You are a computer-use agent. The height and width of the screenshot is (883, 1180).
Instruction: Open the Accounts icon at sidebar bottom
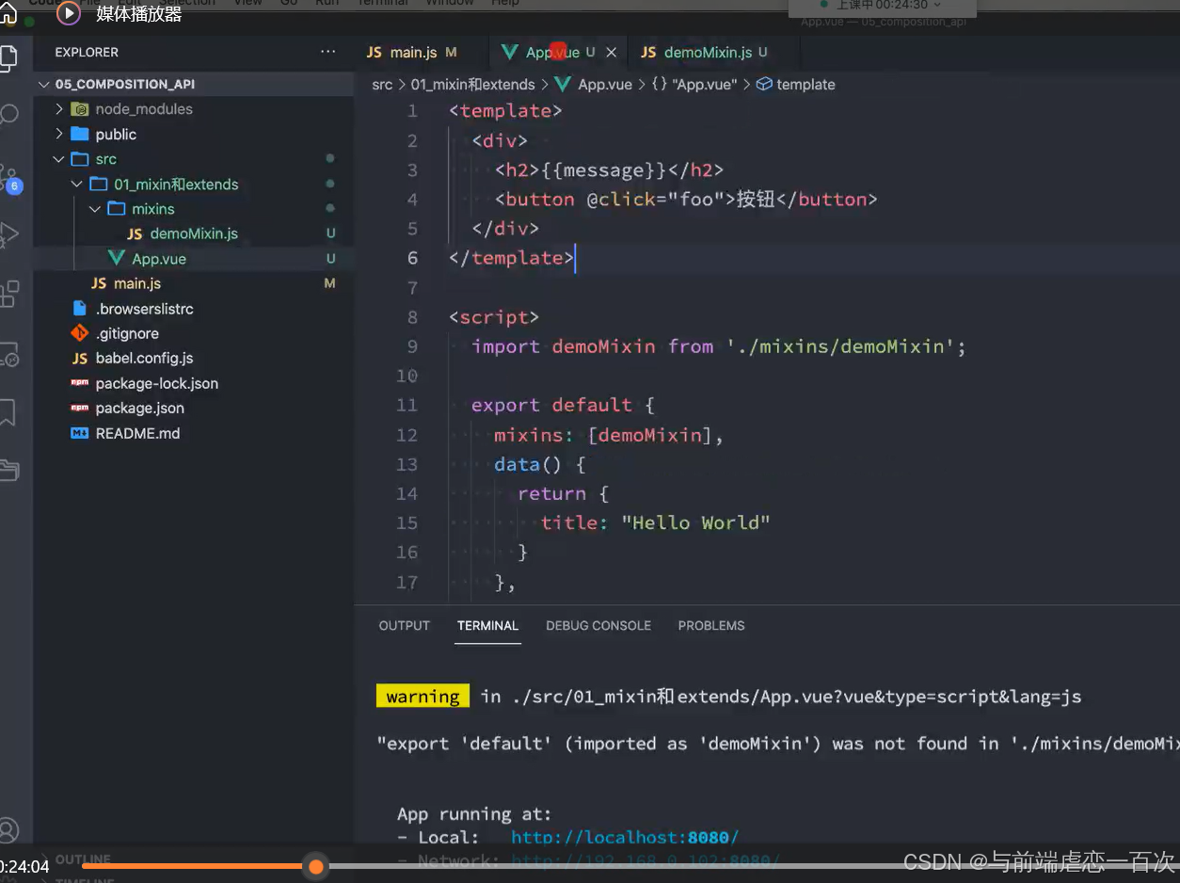click(x=8, y=829)
